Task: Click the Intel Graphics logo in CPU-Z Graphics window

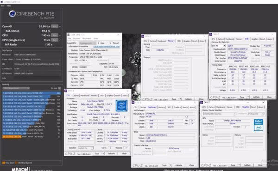Action: pos(259,125)
